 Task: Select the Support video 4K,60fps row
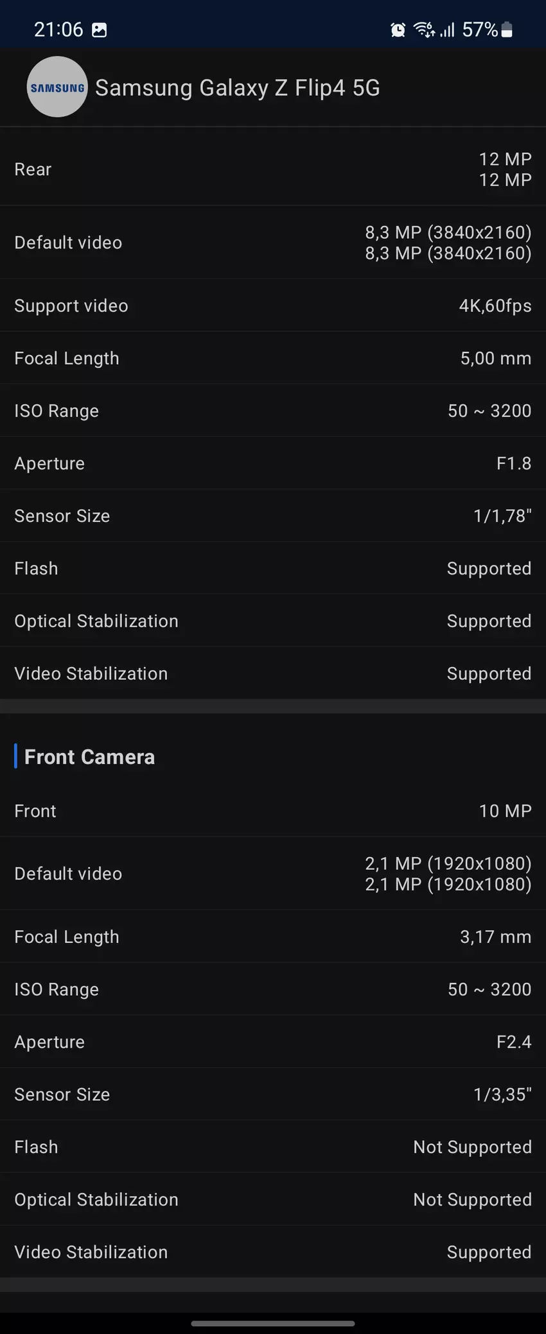click(273, 306)
